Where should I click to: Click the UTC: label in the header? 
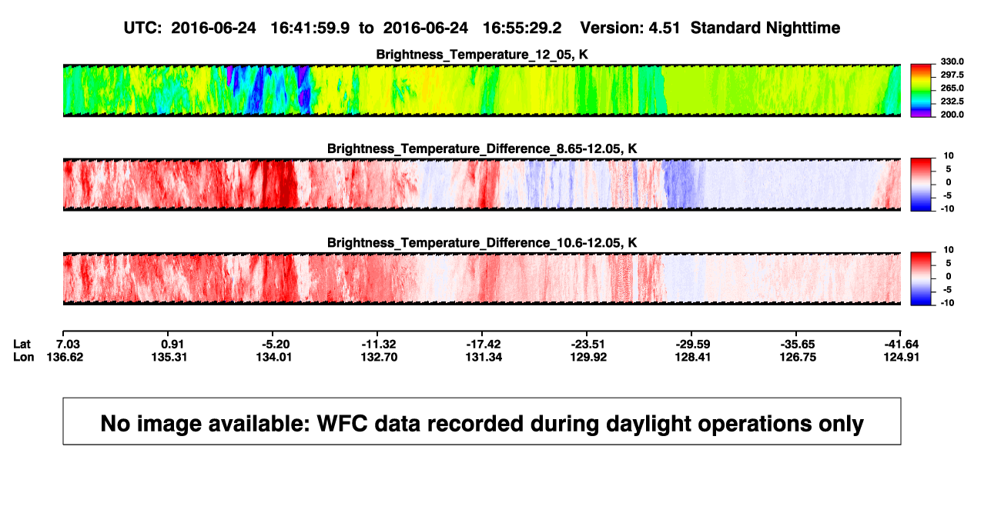(x=142, y=28)
